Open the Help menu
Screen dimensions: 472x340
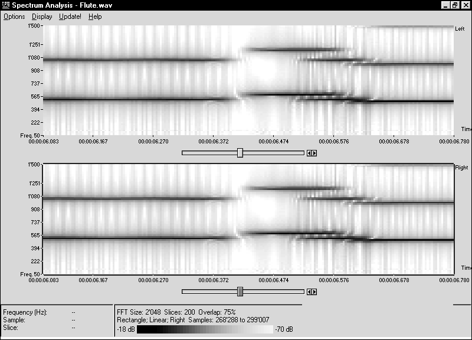95,17
